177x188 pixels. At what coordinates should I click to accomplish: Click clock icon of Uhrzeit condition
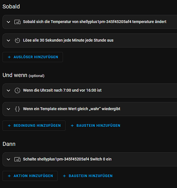17,91
